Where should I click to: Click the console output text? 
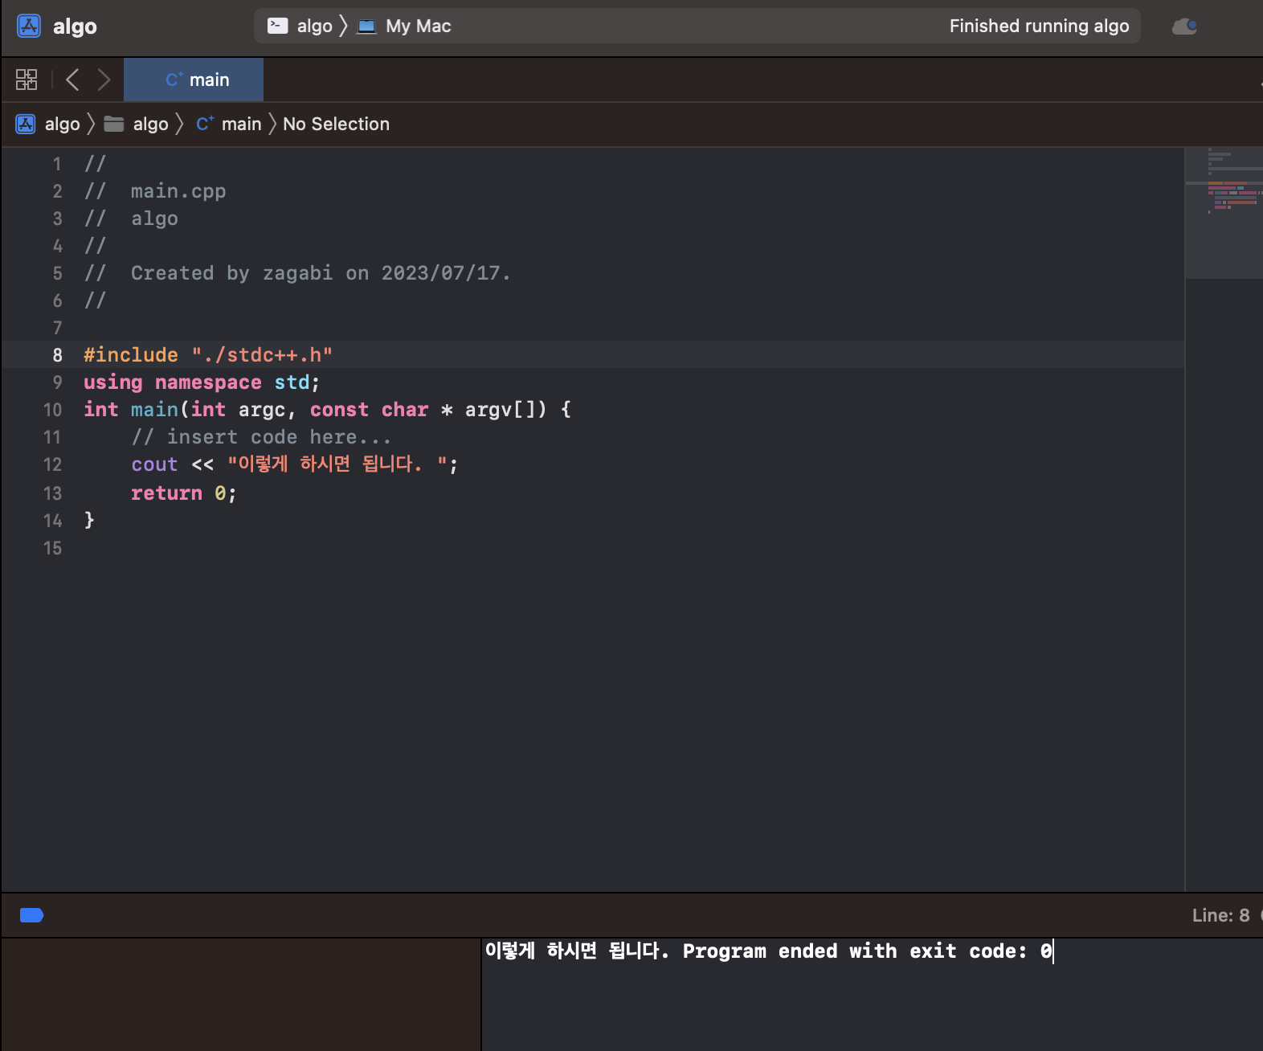[768, 951]
